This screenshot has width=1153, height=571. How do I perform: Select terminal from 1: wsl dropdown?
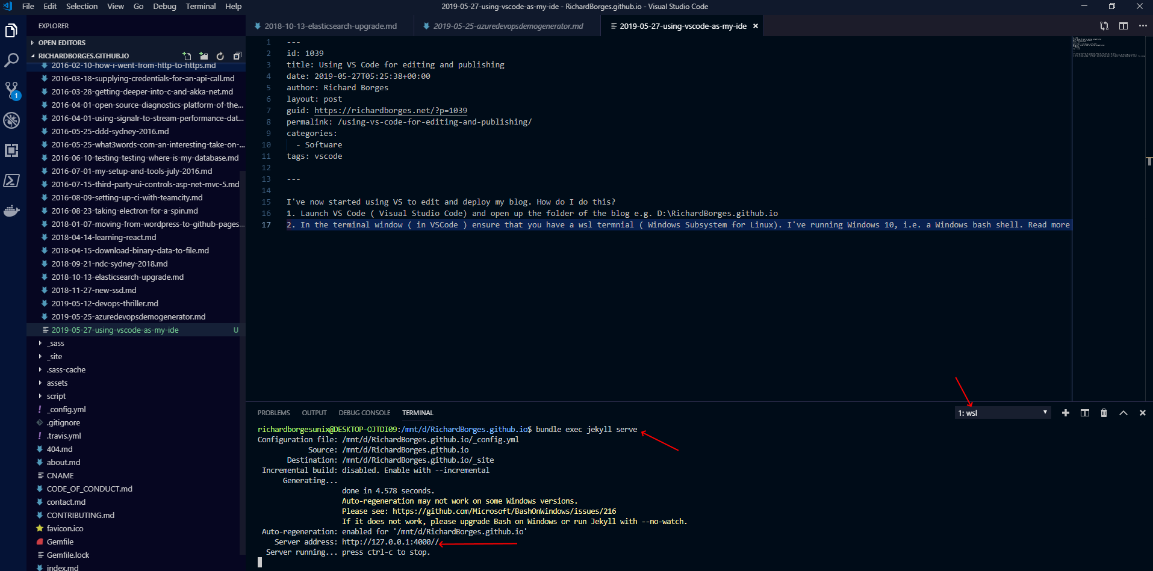pos(1003,413)
